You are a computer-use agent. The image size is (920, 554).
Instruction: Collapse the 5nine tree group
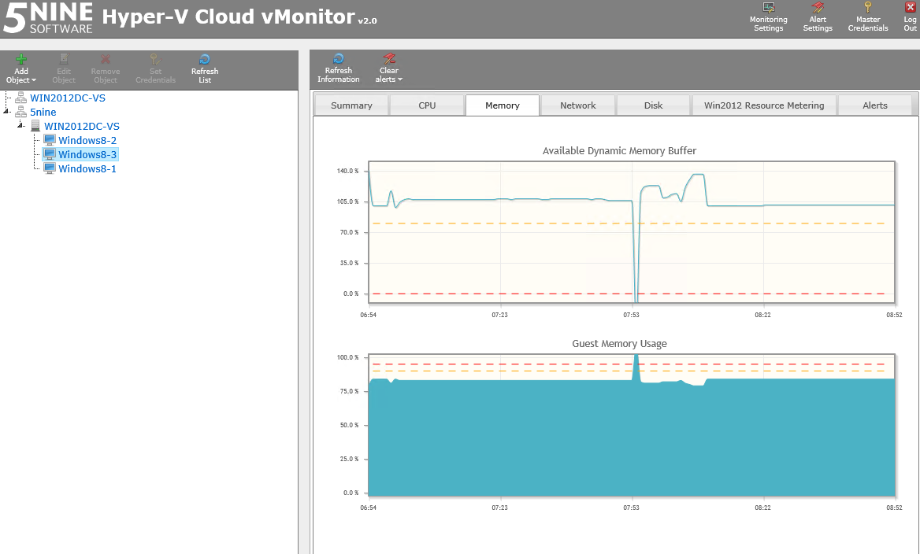coord(6,112)
